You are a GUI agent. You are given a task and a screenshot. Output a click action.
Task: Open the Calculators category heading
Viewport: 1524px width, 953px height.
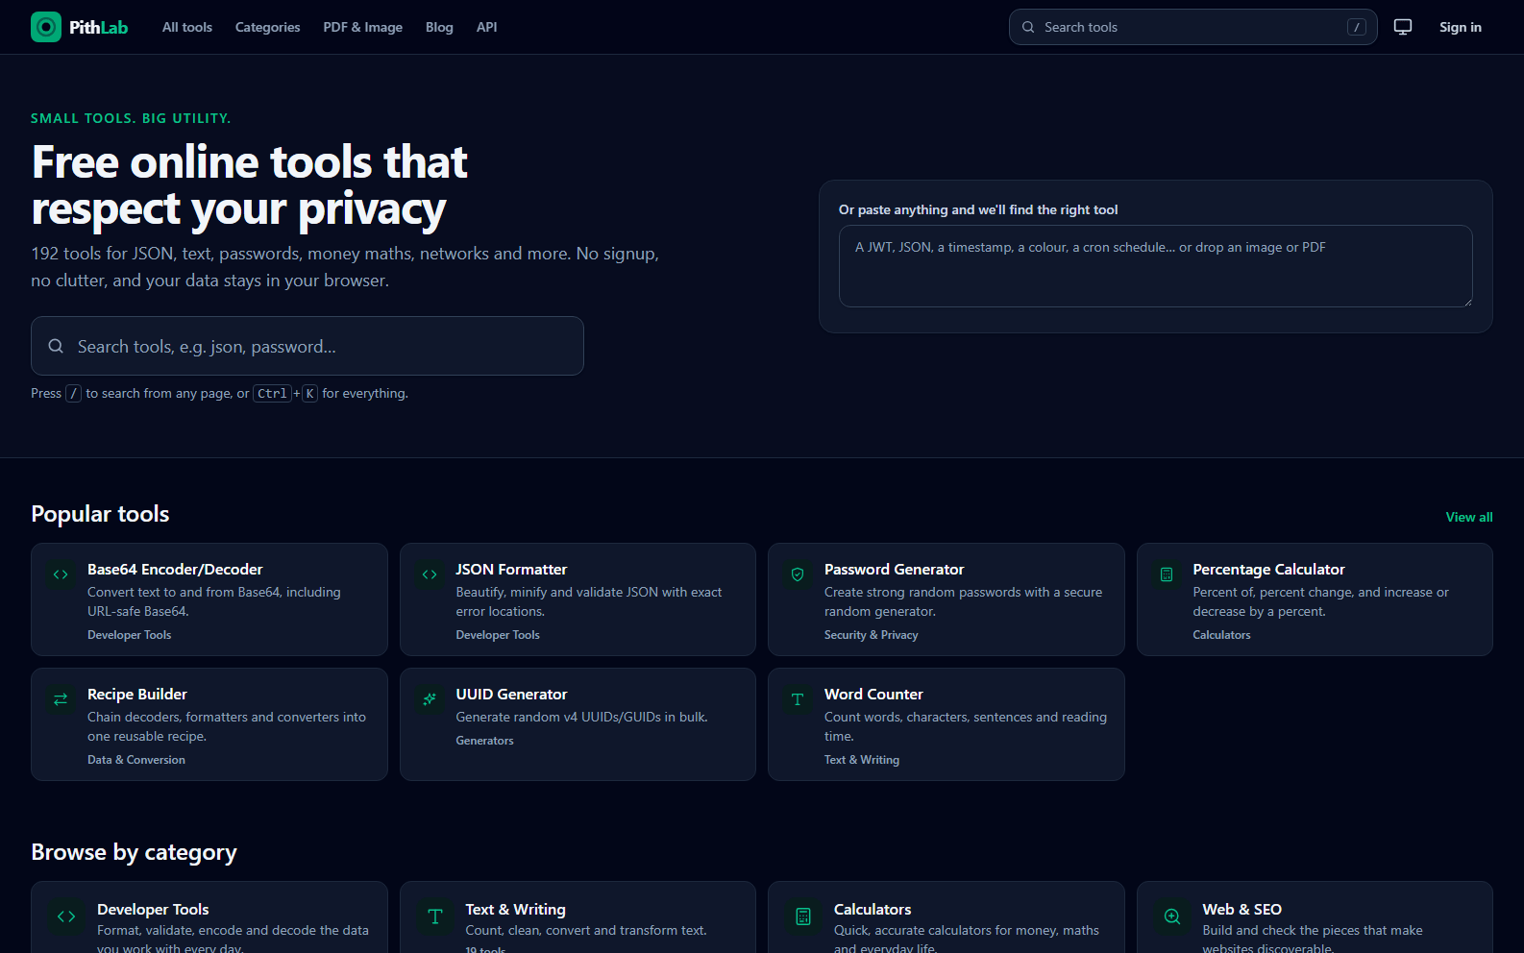coord(873,910)
